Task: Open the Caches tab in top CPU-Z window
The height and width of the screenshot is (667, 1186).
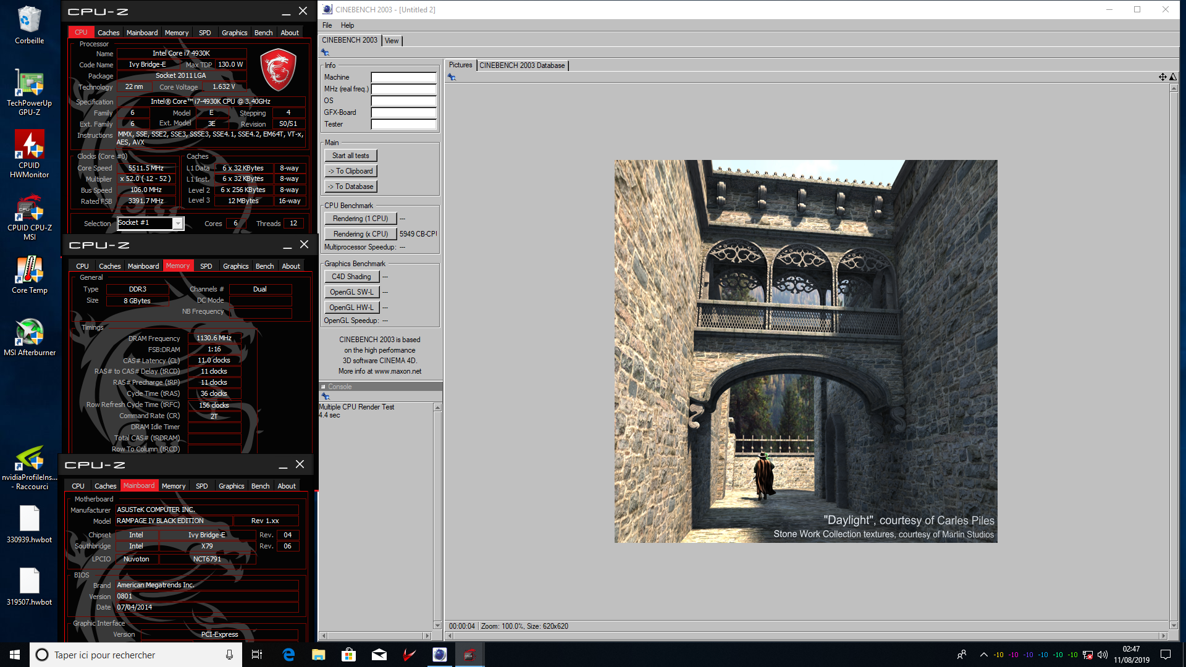Action: 108,33
